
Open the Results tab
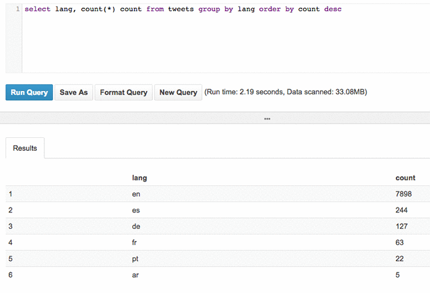coord(25,148)
